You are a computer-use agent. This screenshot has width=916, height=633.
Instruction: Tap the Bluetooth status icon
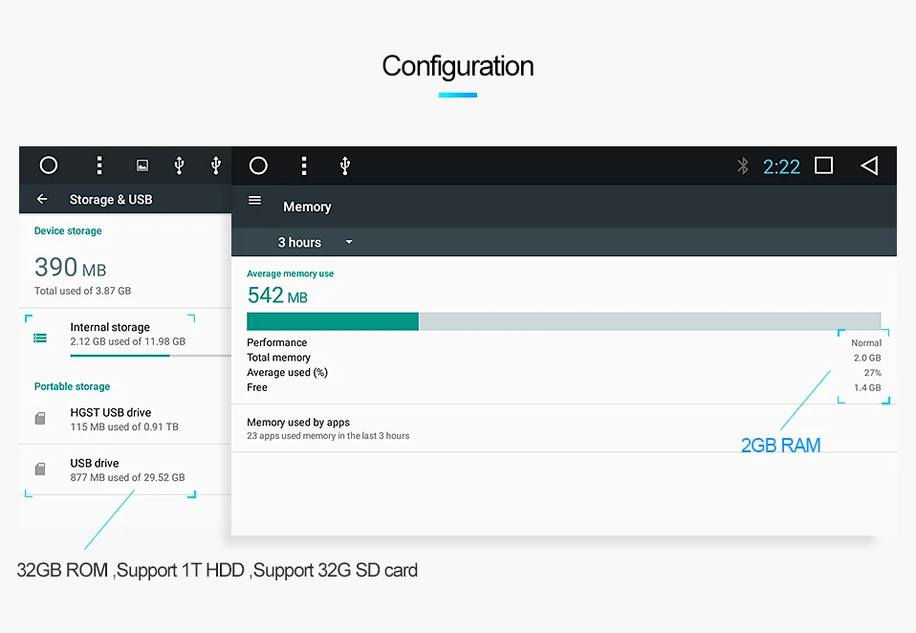pos(743,165)
